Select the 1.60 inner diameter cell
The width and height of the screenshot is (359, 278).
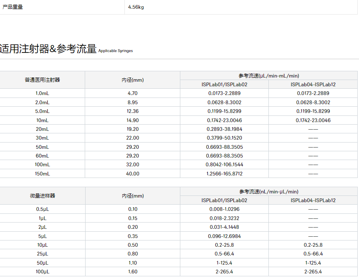point(133,272)
